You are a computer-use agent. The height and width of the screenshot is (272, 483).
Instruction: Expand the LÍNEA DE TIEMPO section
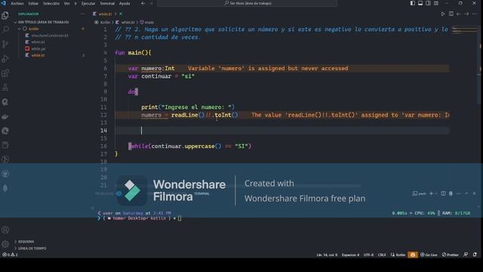coord(32,249)
